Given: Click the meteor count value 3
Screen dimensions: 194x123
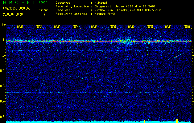Looking at the screenshot, I should pos(44,14).
